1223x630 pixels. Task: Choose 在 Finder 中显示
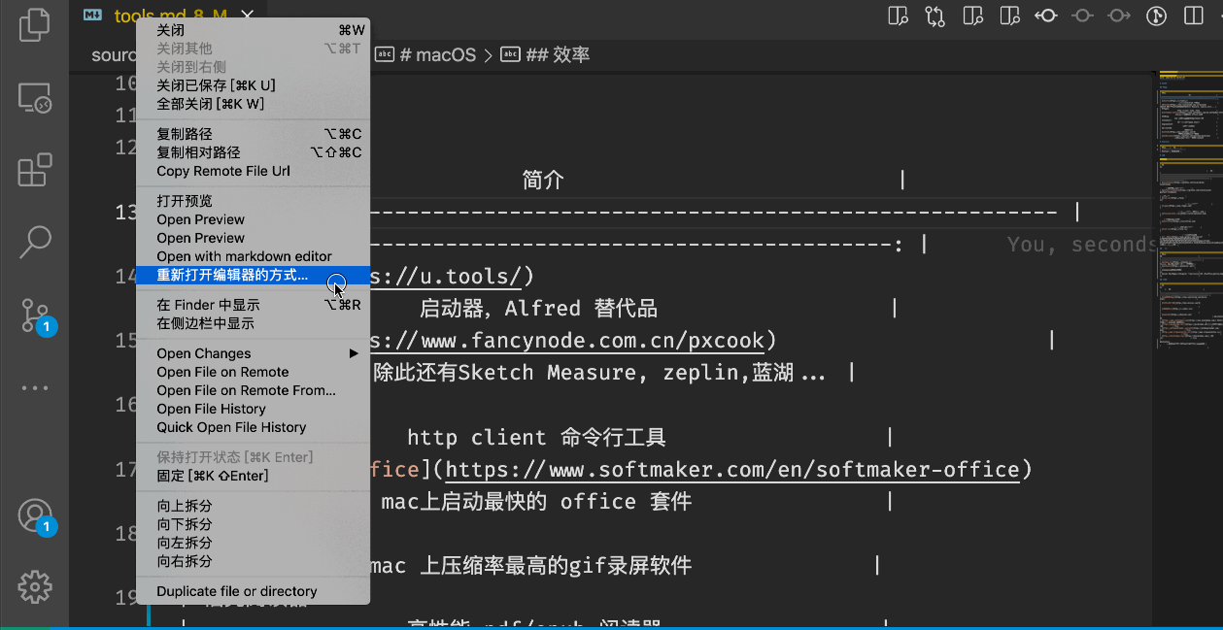click(x=253, y=305)
